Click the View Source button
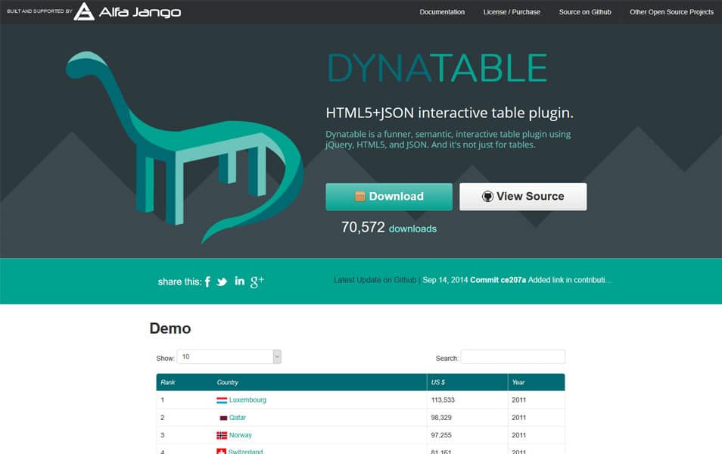The image size is (722, 454). (523, 197)
